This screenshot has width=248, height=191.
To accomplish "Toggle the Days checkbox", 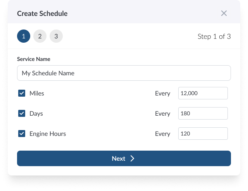I will point(22,113).
